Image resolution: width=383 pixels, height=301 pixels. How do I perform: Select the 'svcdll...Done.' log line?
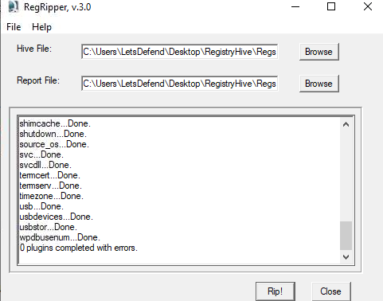click(45, 165)
